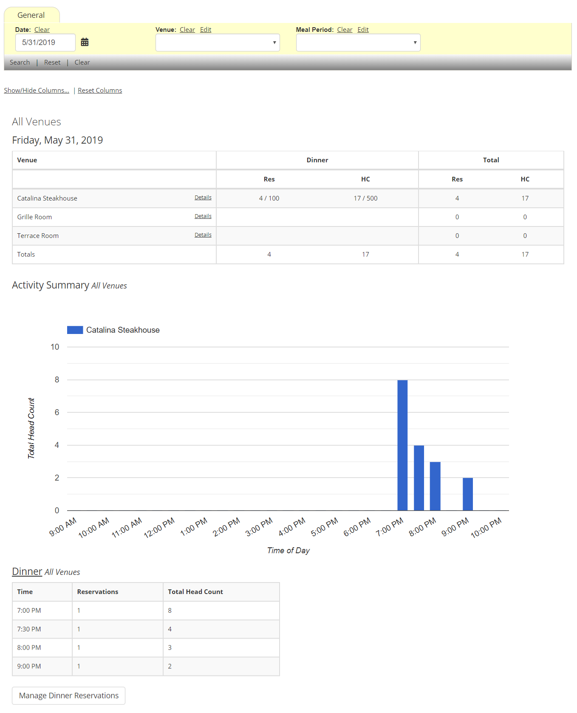This screenshot has height=713, width=577.
Task: Click the Total Head Count axis label
Action: 31,428
